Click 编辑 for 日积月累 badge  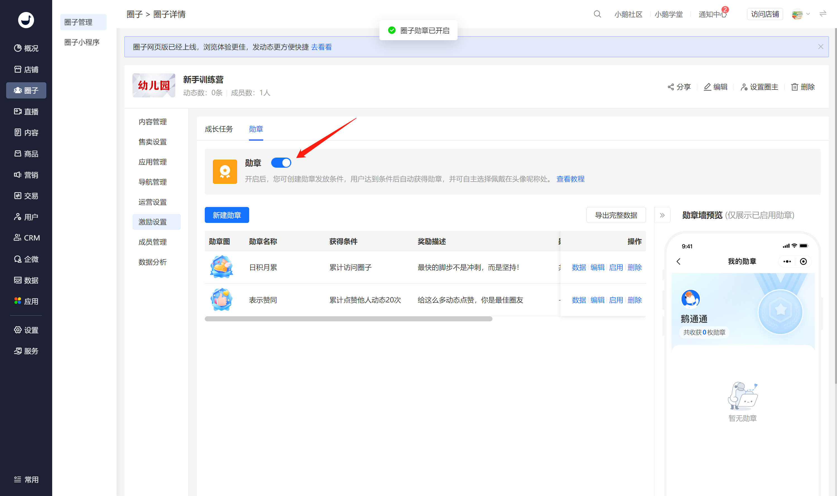point(597,267)
